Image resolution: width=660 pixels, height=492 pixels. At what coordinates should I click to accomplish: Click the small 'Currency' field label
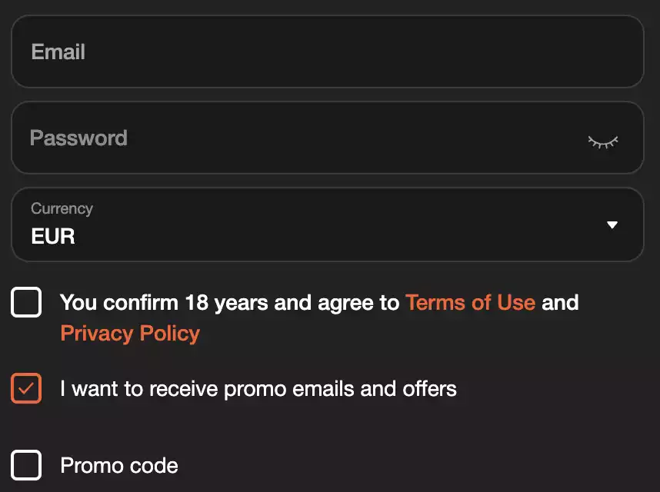(x=62, y=208)
